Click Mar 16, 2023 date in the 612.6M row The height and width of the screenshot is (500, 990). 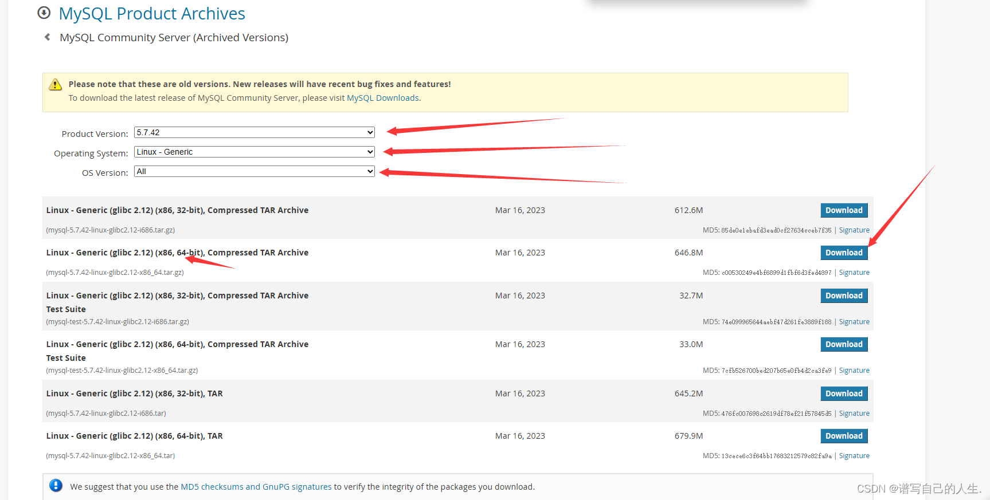tap(520, 210)
